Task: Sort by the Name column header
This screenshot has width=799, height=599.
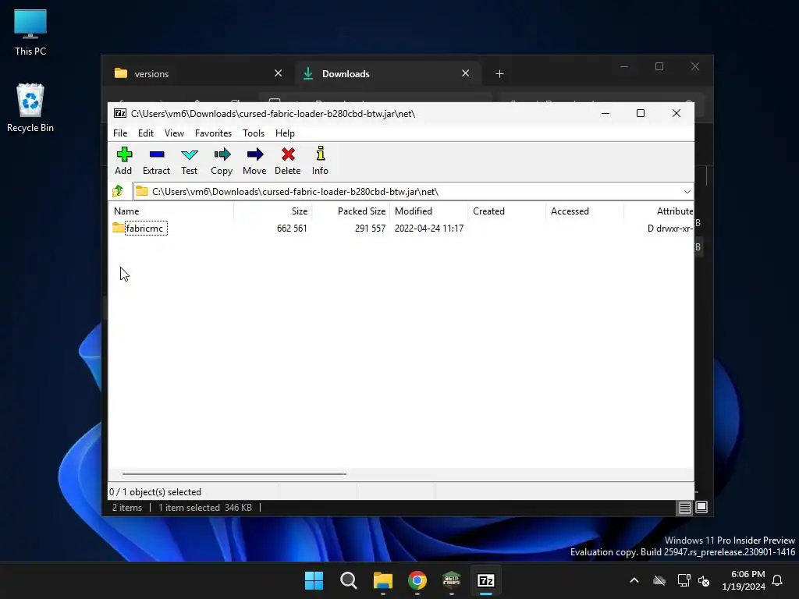Action: [171, 211]
